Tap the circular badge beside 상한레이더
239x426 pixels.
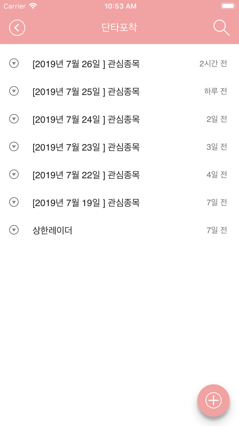pyautogui.click(x=14, y=230)
